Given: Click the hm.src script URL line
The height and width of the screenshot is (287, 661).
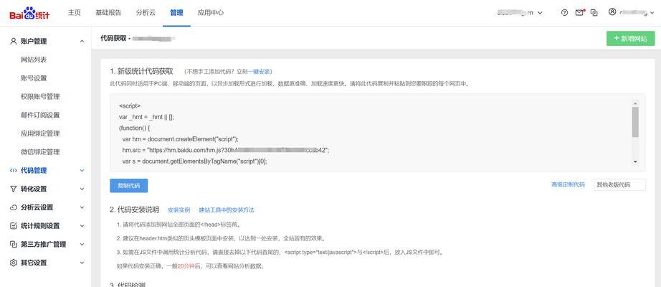Looking at the screenshot, I should tap(225, 150).
